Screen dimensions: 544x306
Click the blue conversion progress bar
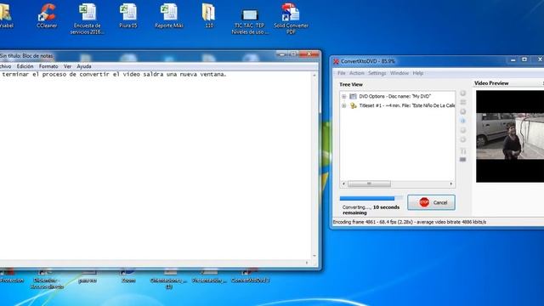point(371,198)
